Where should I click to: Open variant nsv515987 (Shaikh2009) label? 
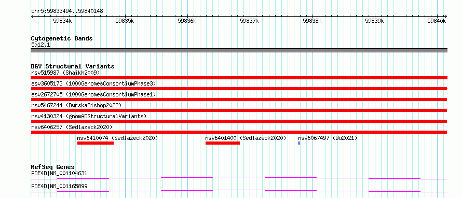[x=66, y=73]
